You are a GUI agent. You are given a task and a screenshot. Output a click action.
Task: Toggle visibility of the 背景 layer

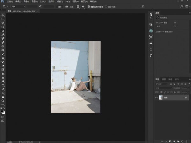coord(156,97)
